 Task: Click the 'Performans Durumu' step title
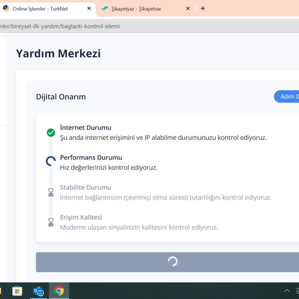click(91, 158)
